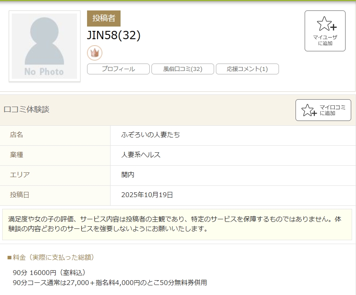Click the エリア row label cell
356x295 pixels.
20,175
